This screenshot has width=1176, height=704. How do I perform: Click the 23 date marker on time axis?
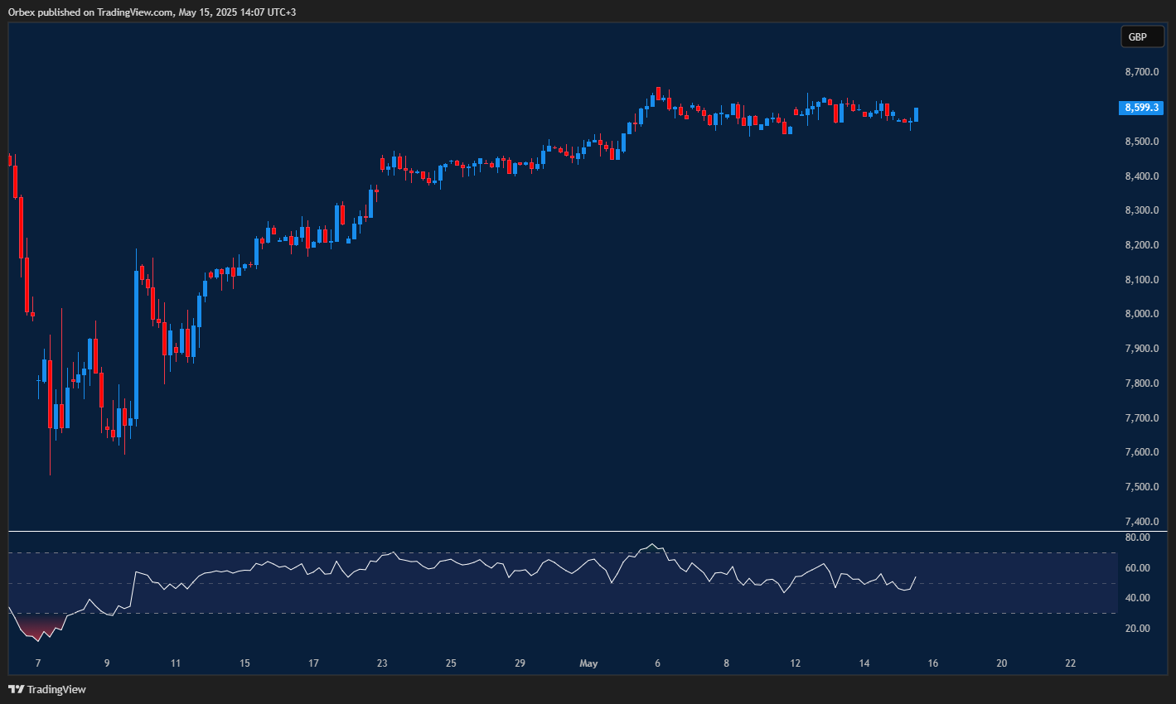pos(382,663)
